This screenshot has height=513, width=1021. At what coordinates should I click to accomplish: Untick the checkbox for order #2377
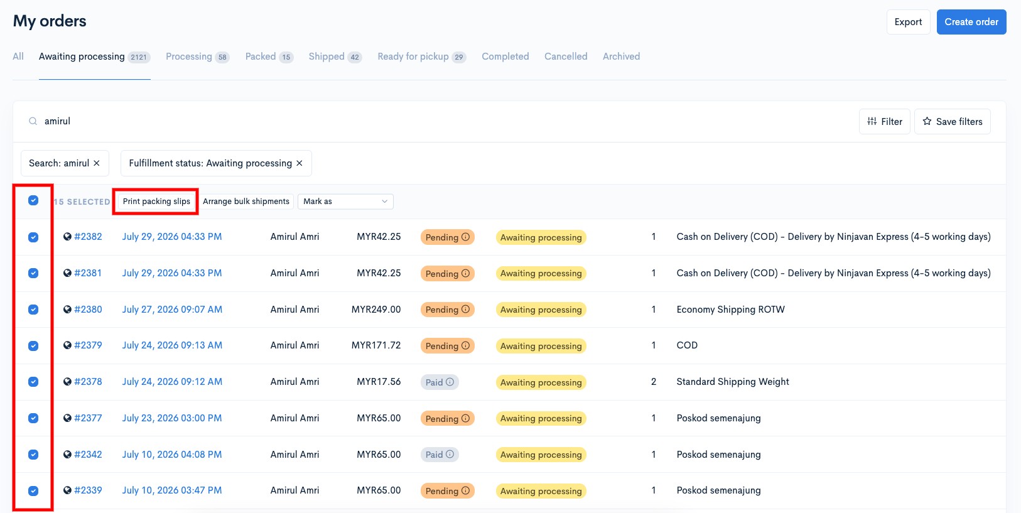tap(33, 418)
